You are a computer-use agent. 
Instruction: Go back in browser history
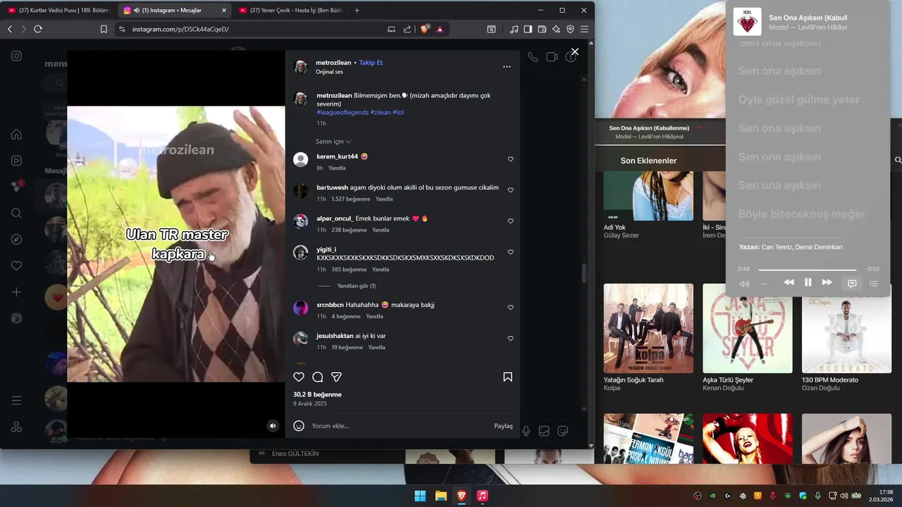pos(10,29)
